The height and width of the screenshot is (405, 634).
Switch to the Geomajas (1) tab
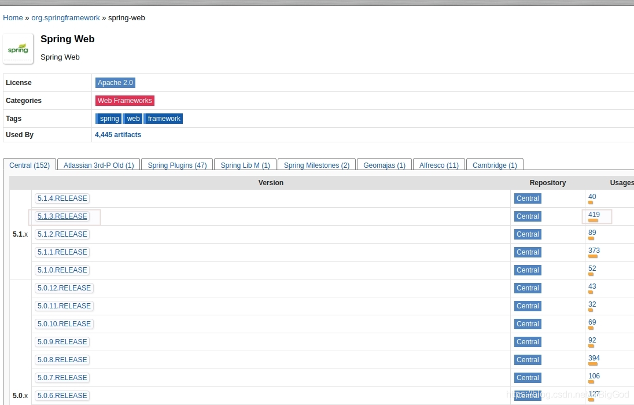click(x=384, y=165)
